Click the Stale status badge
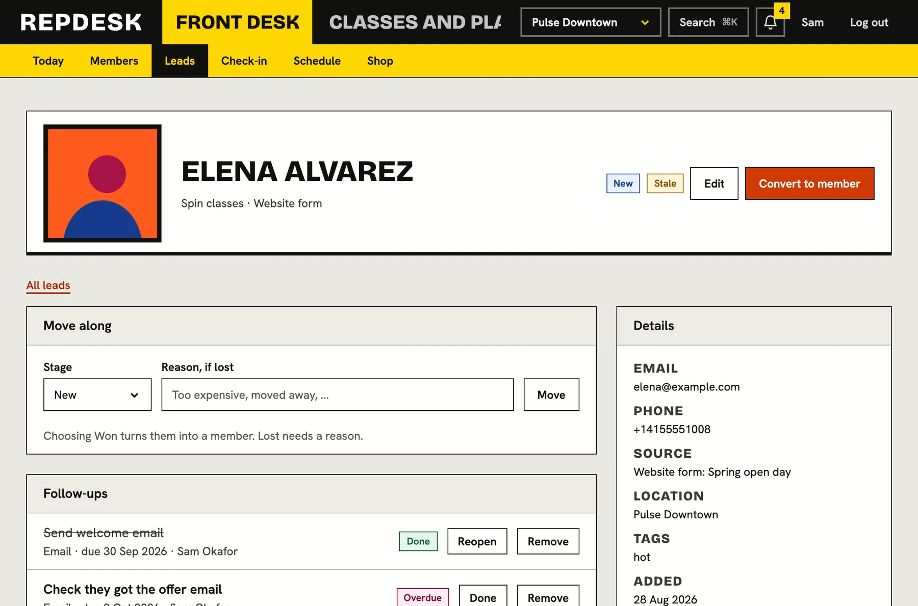The width and height of the screenshot is (918, 606). pos(665,183)
